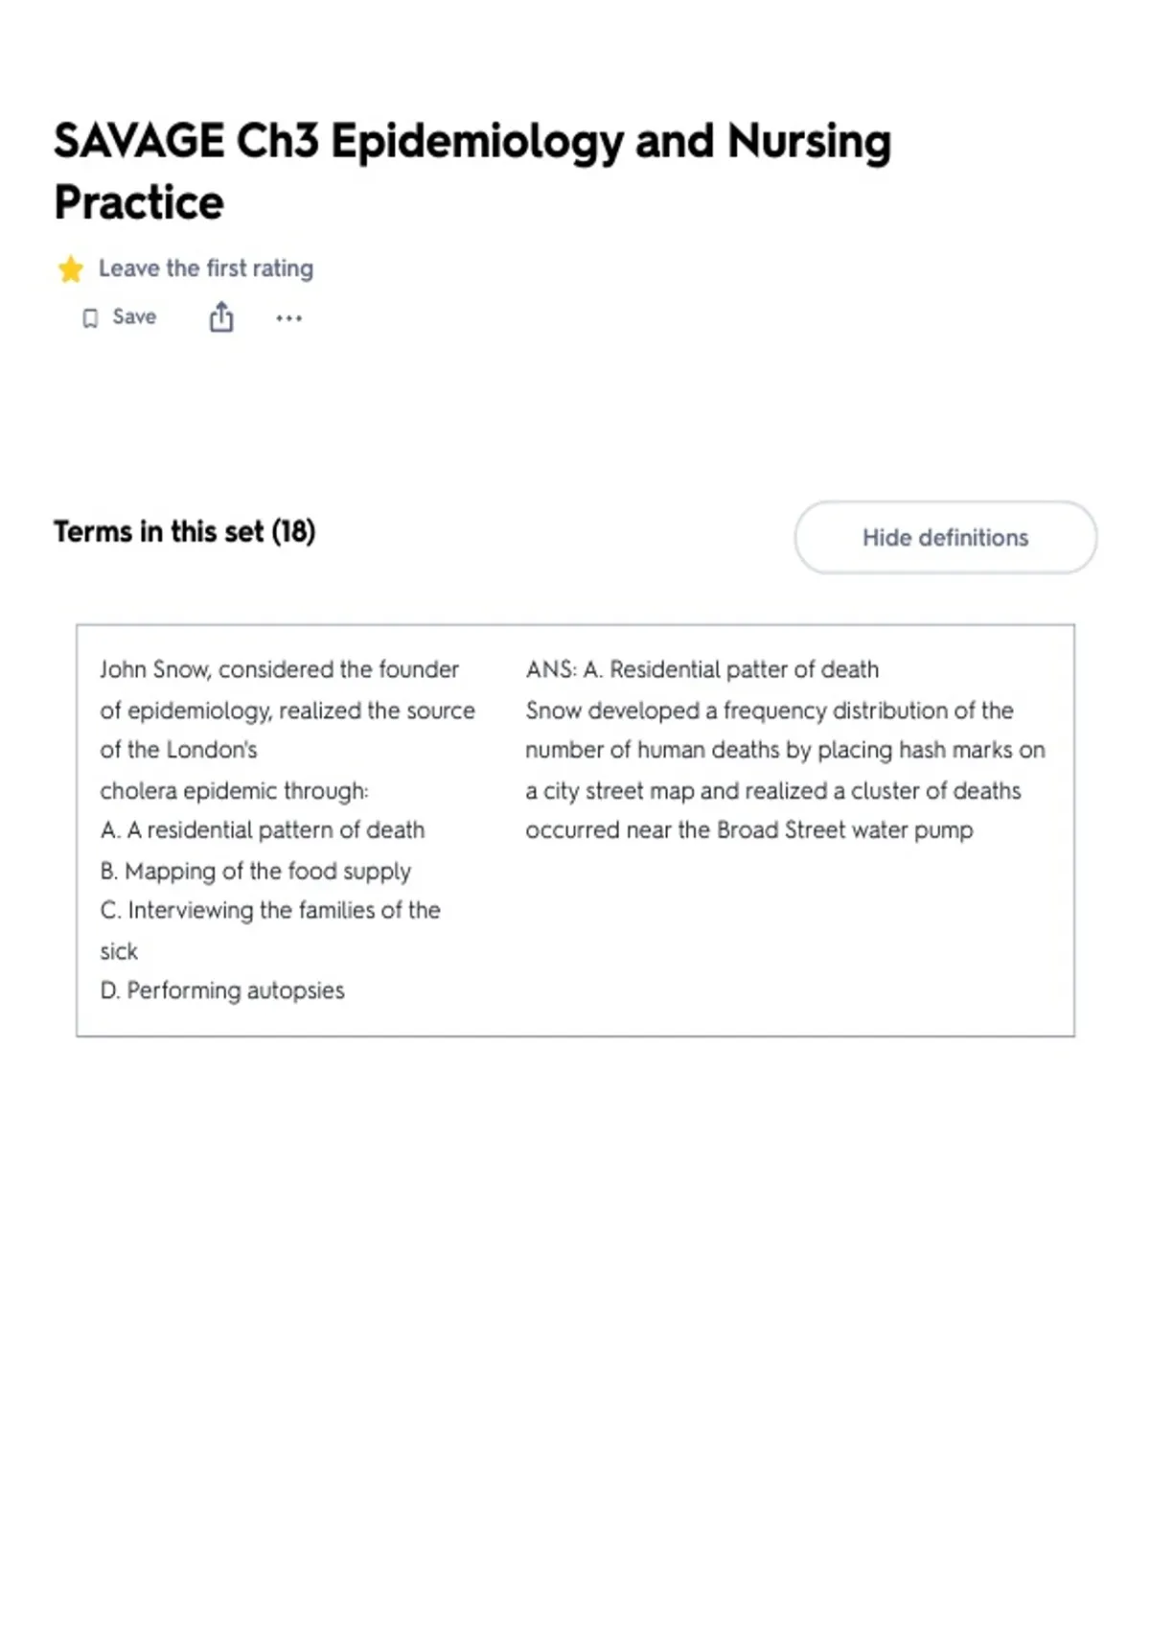Click the 'ANS: A. Residential patter' answer line
This screenshot has height=1630, width=1150.
[701, 669]
